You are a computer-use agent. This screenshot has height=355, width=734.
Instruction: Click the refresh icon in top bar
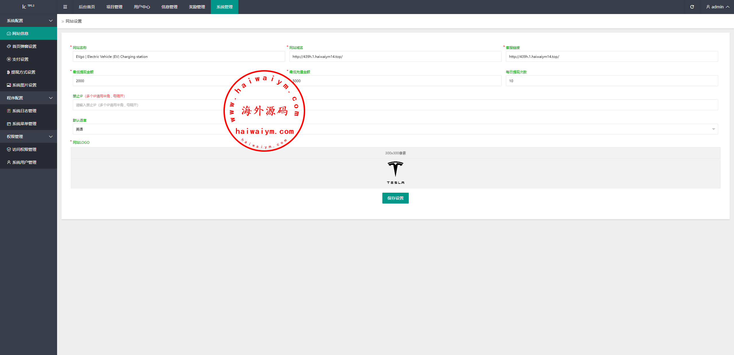(x=692, y=7)
